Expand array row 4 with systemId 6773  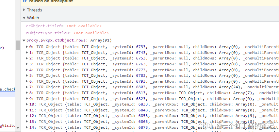coord(27,70)
